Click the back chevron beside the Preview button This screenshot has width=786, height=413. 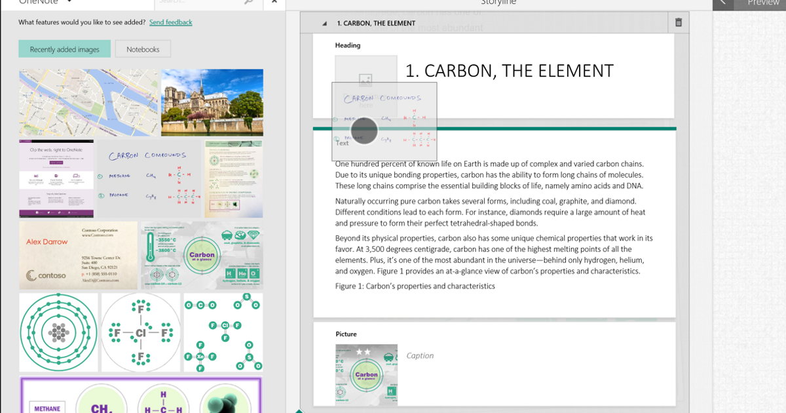tap(723, 3)
